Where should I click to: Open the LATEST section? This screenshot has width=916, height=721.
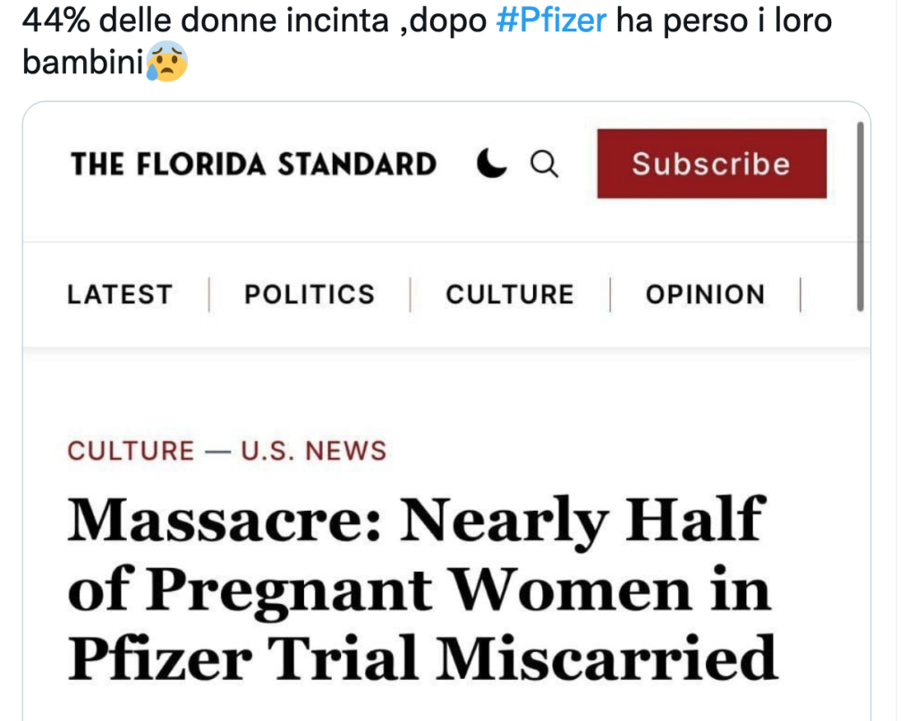coord(119,293)
